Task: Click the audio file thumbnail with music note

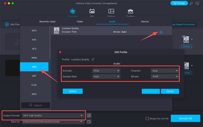Action: click(x=12, y=42)
